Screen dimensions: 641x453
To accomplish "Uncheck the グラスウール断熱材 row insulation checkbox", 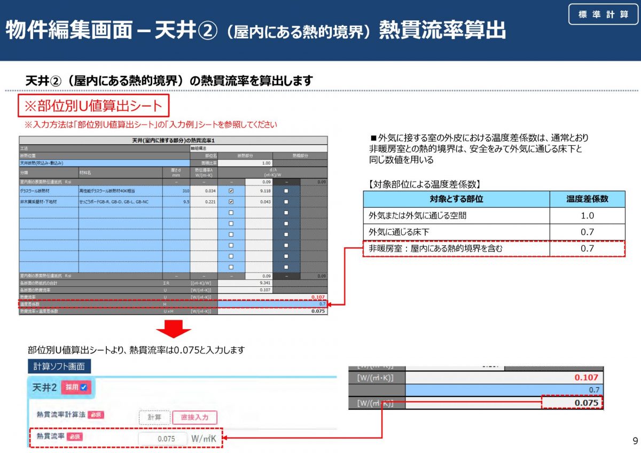I will (231, 190).
